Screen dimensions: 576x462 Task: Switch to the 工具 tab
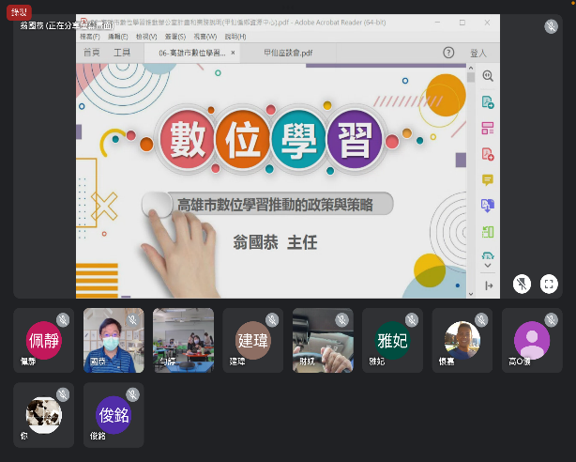[x=122, y=53]
